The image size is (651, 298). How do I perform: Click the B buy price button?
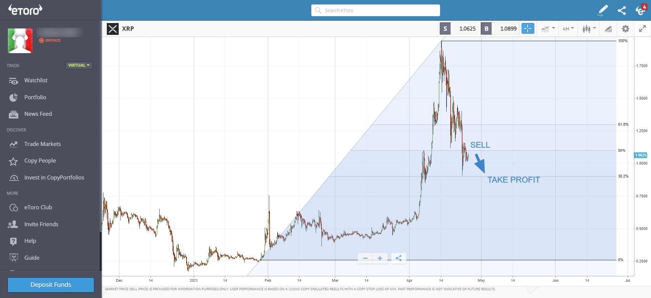[500, 29]
